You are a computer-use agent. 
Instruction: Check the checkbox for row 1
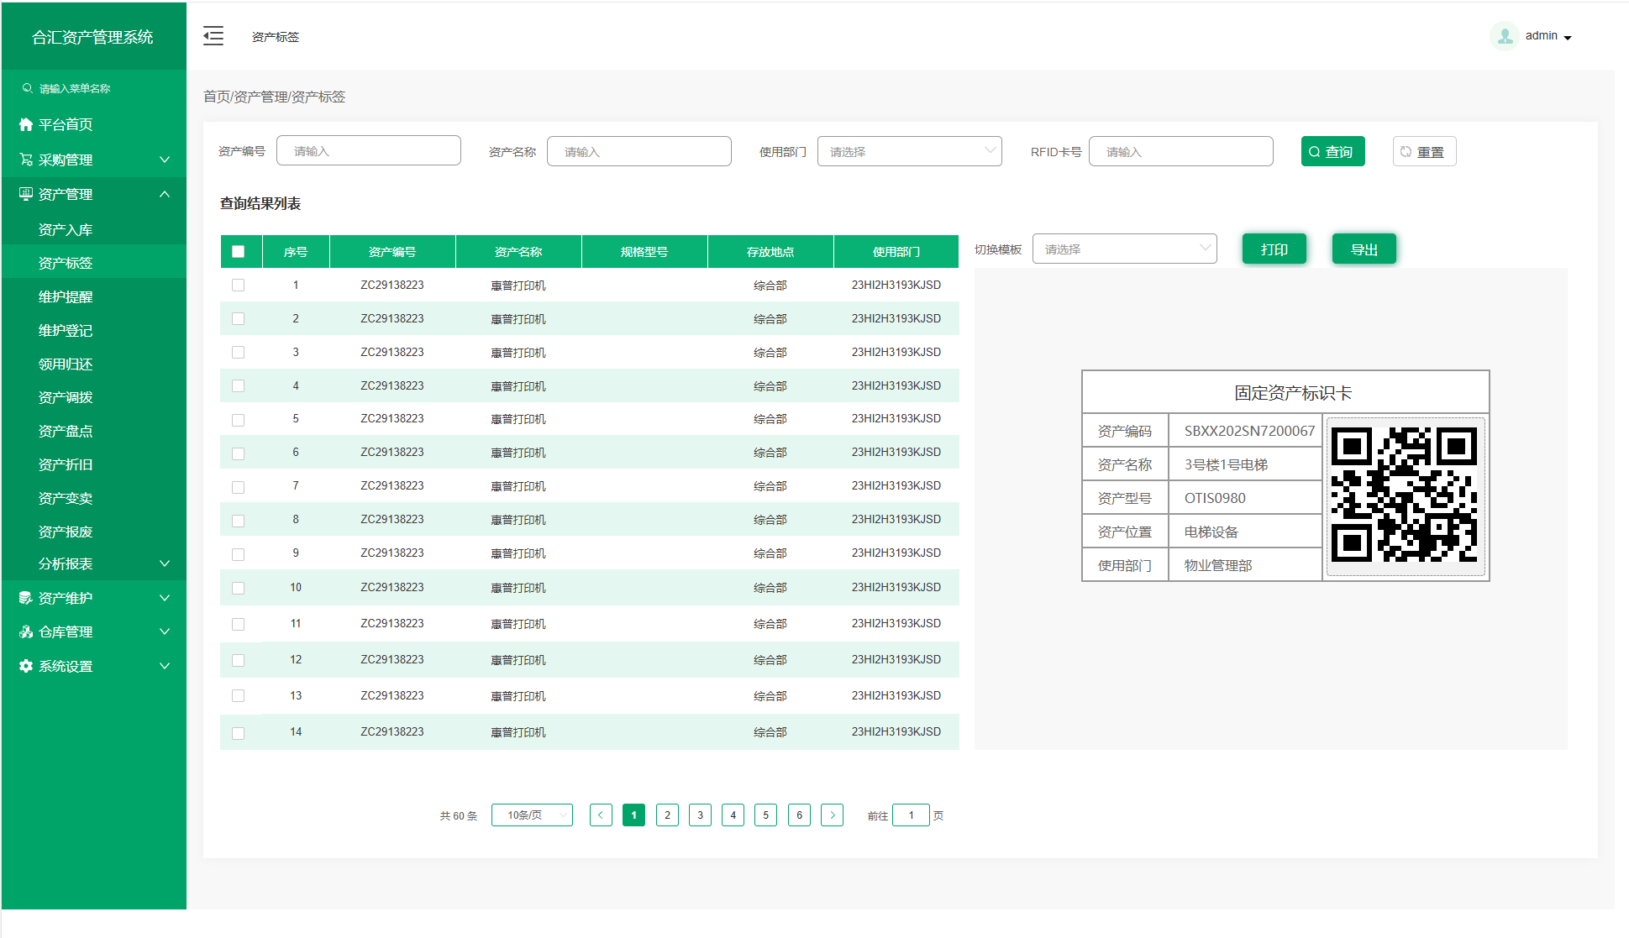239,286
